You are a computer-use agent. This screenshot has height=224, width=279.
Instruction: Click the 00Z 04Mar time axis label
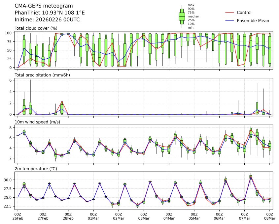tap(169, 216)
